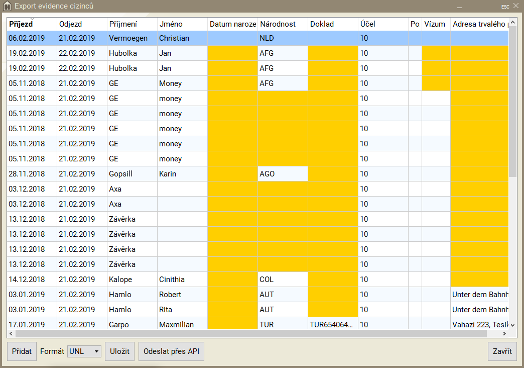Click the Zavřít button

click(502, 351)
